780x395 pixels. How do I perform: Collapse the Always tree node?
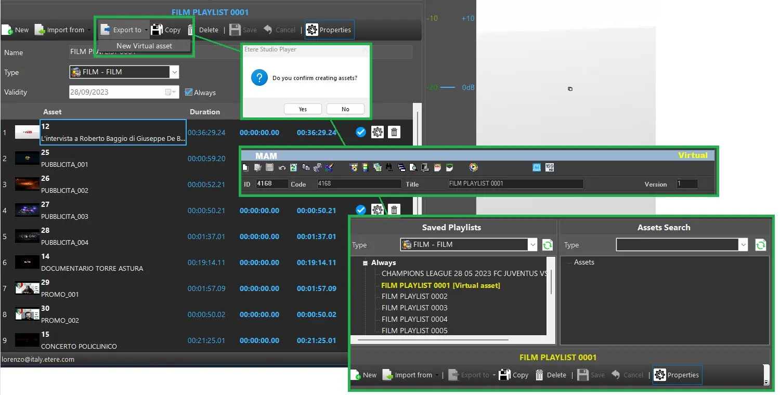(366, 263)
